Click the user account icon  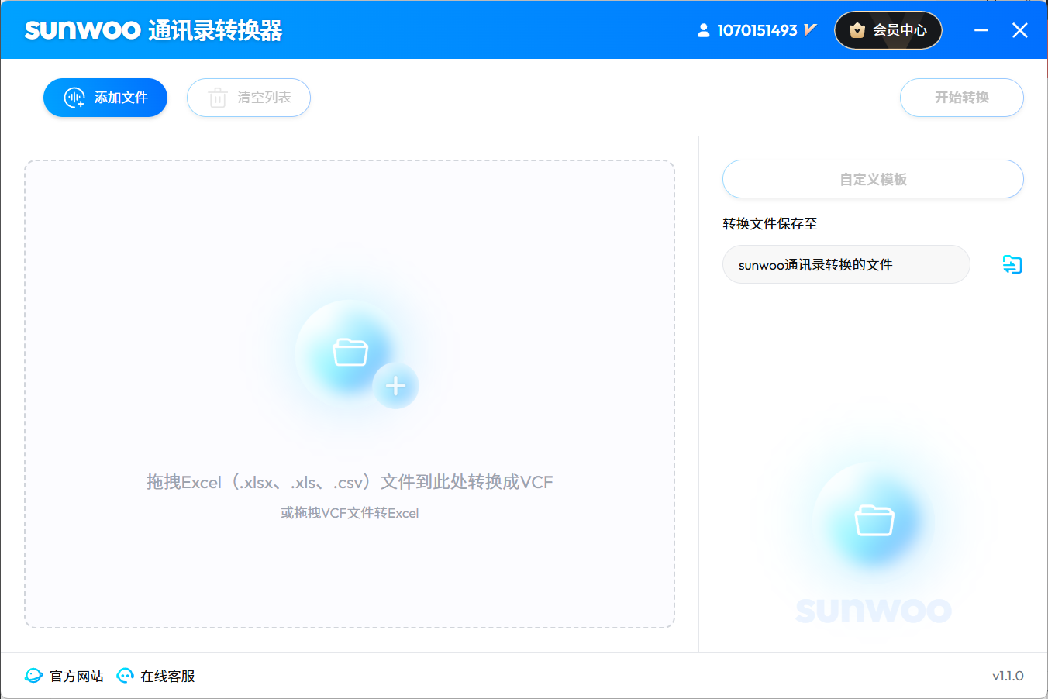point(703,30)
